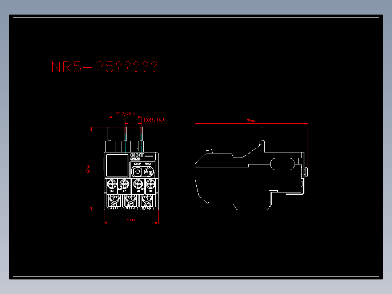Image resolution: width=392 pixels, height=294 pixels.
Task: Click the red title text "NR5-25??????"
Action: coord(104,67)
